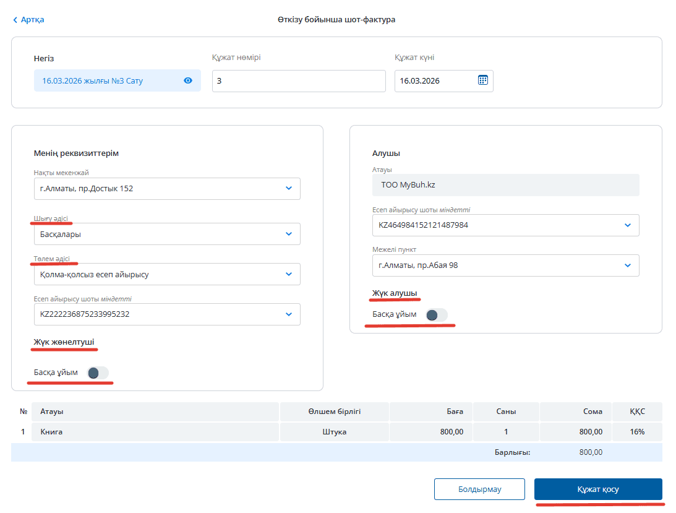
Task: Select the Книга row in items table
Action: (x=52, y=432)
